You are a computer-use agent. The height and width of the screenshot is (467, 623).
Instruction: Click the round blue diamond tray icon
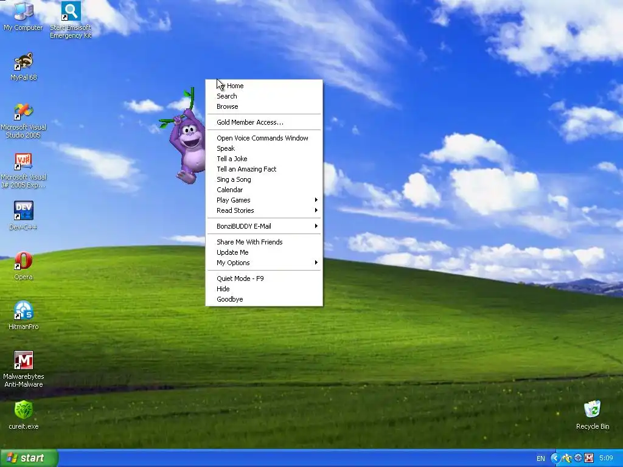[x=578, y=458]
